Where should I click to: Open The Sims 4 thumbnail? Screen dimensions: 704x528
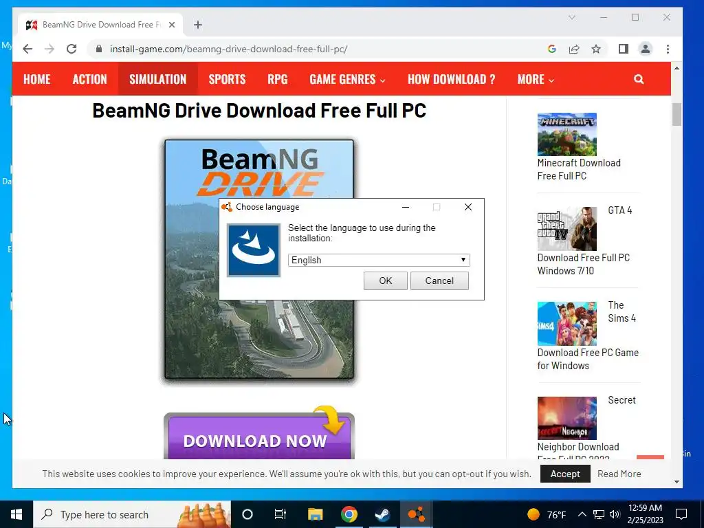[x=567, y=324]
